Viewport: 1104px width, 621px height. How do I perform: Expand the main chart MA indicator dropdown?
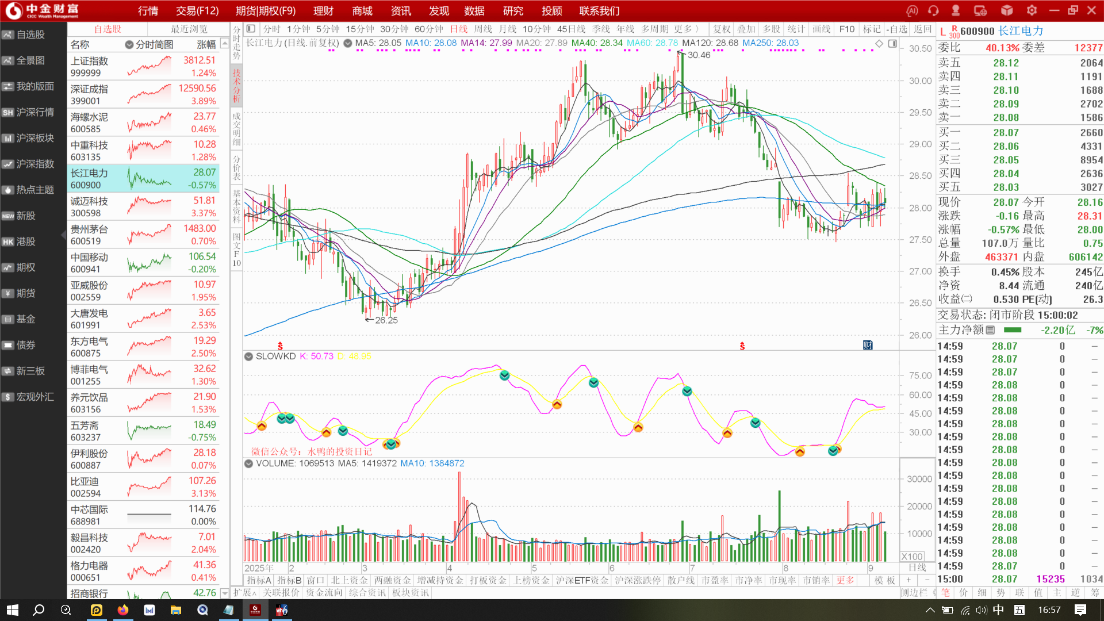tap(347, 43)
